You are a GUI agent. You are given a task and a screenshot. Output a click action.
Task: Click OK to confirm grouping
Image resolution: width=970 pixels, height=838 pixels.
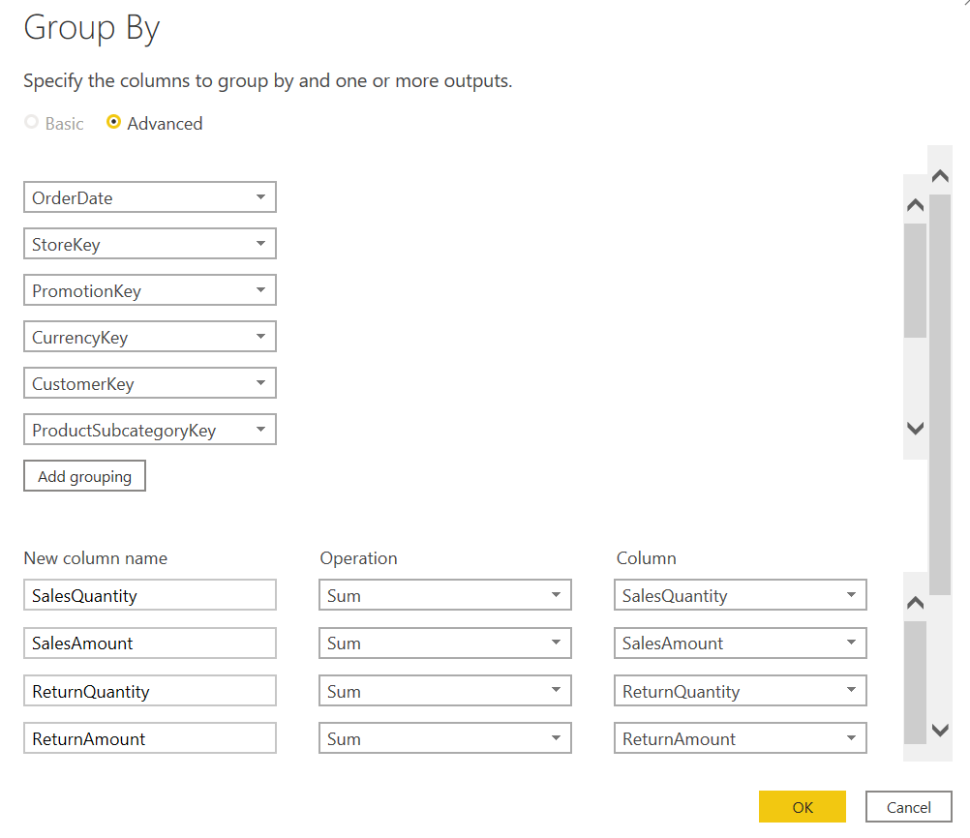pos(803,807)
